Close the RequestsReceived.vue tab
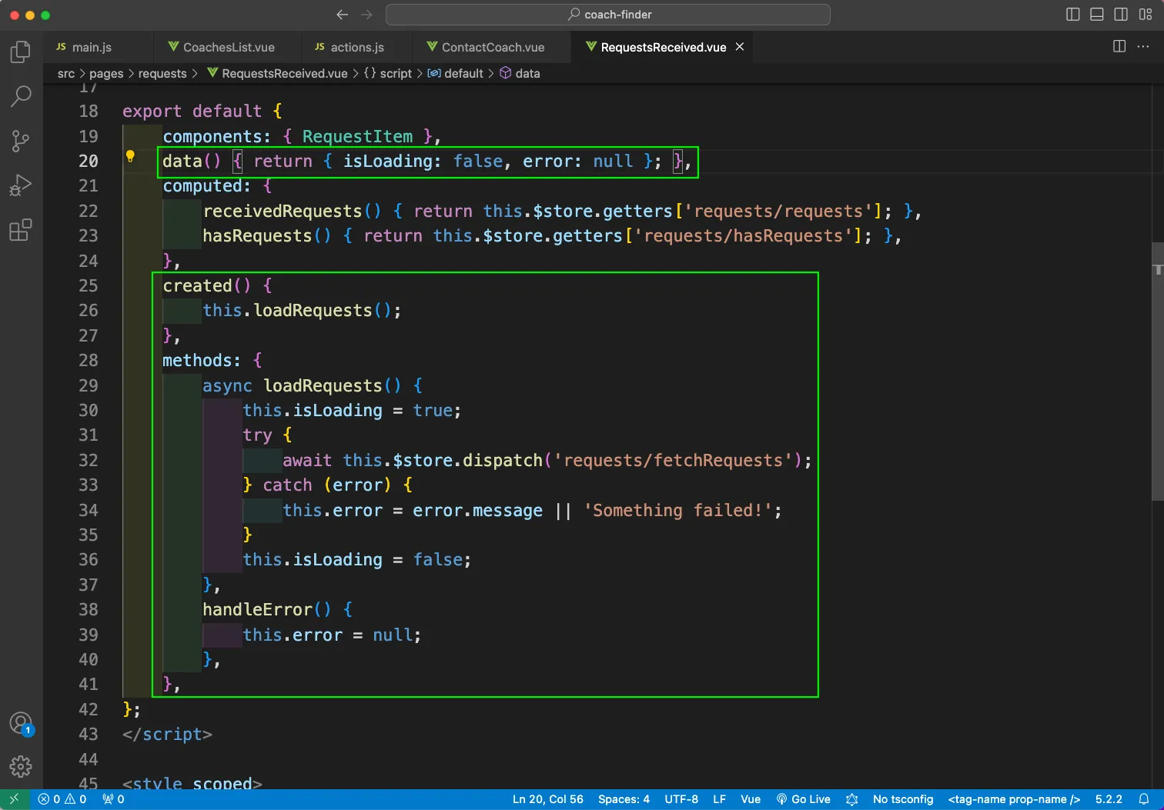 pos(740,47)
